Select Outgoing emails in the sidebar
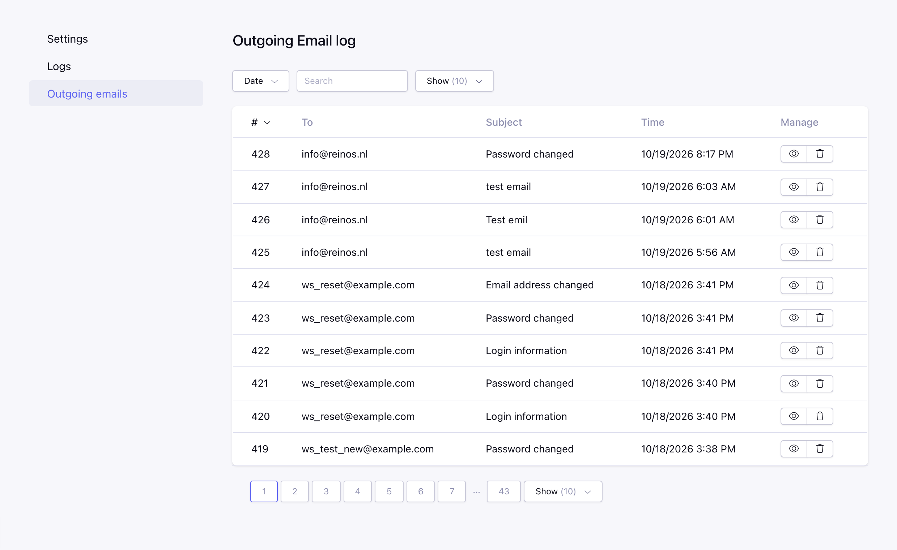 coord(116,94)
